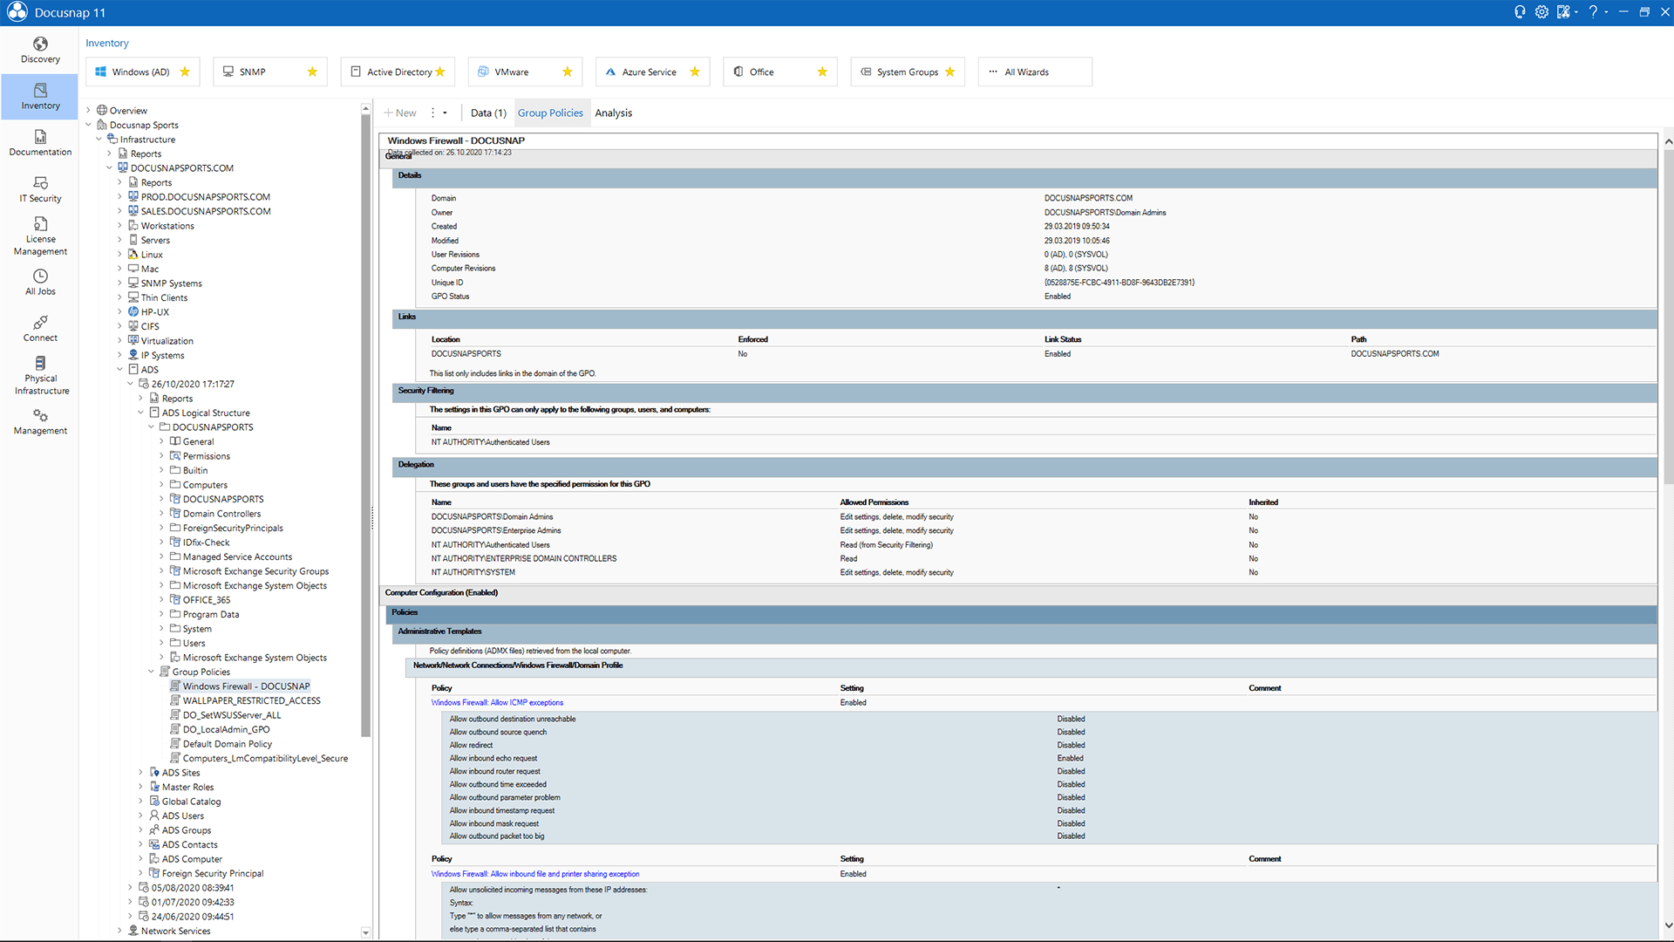Expand the ADS Sites node

pyautogui.click(x=140, y=773)
